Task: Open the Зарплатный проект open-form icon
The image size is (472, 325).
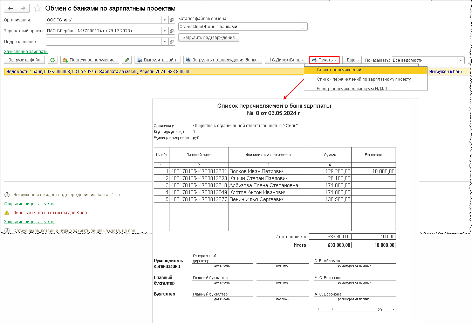Action: 172,31
